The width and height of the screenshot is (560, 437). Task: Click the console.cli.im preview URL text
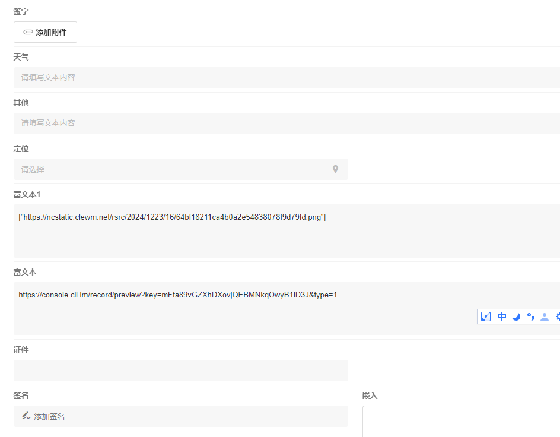[178, 294]
